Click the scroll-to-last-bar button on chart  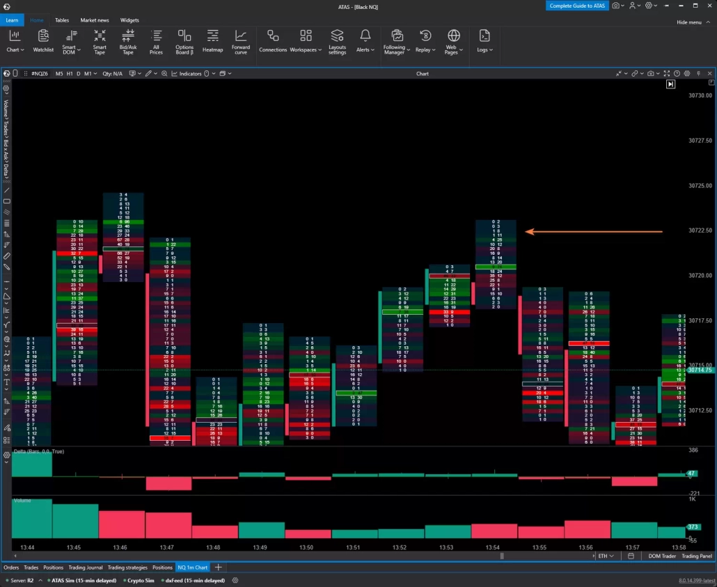[670, 84]
